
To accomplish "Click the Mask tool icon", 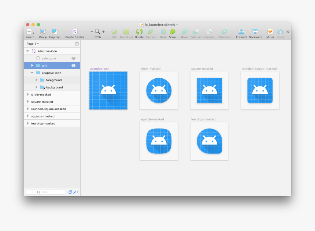I will [163, 32].
